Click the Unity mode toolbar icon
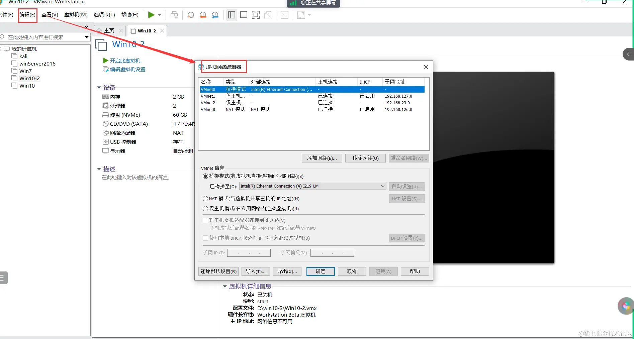Image resolution: width=634 pixels, height=339 pixels. click(x=268, y=15)
